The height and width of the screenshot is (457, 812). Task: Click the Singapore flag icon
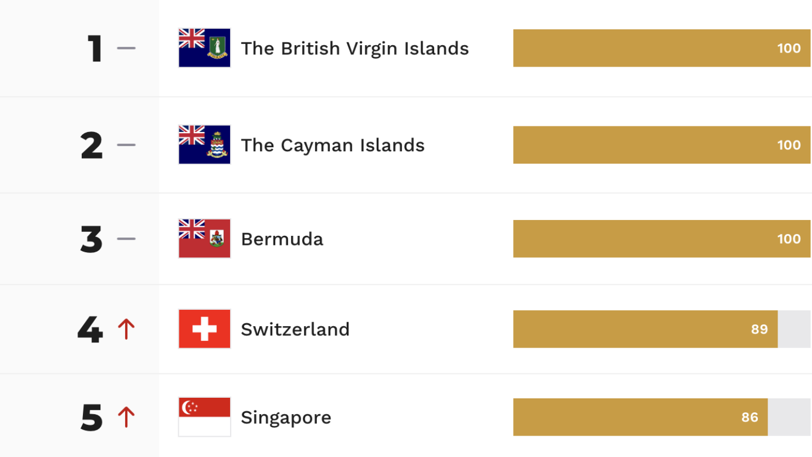coord(205,417)
